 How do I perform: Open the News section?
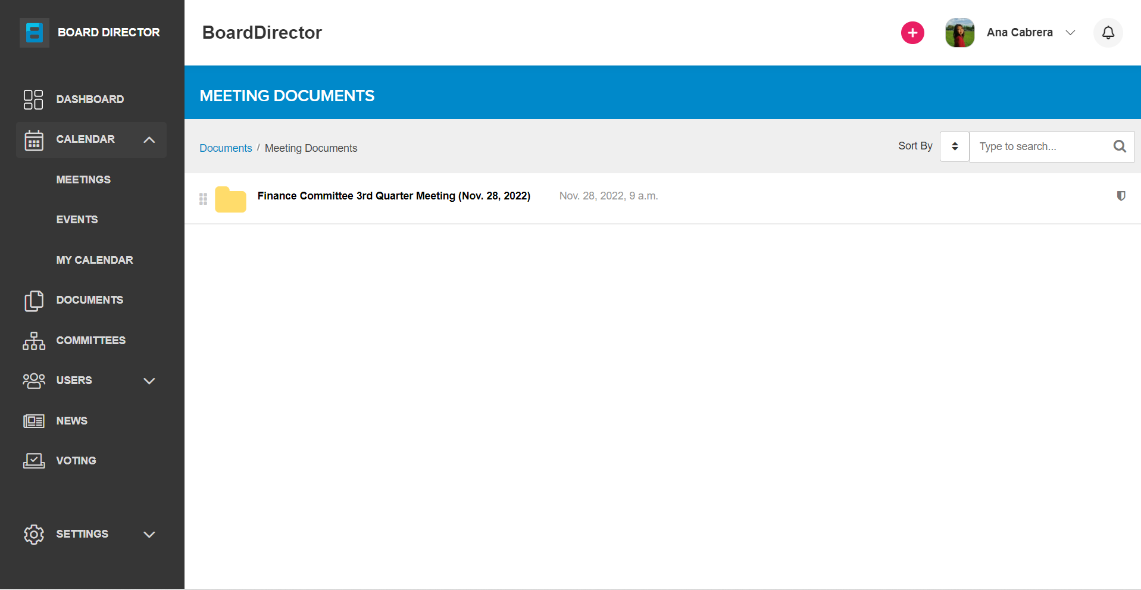pyautogui.click(x=71, y=421)
